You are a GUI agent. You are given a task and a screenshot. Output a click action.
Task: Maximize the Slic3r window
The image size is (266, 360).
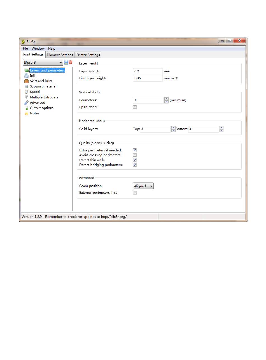point(229,41)
